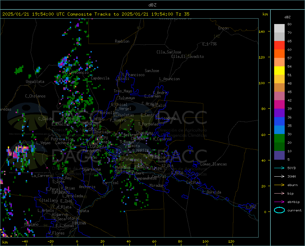Image resolution: width=305 pixels, height=246 pixels.
Task: Select the 'Zapata' map label
Action: (x=83, y=211)
